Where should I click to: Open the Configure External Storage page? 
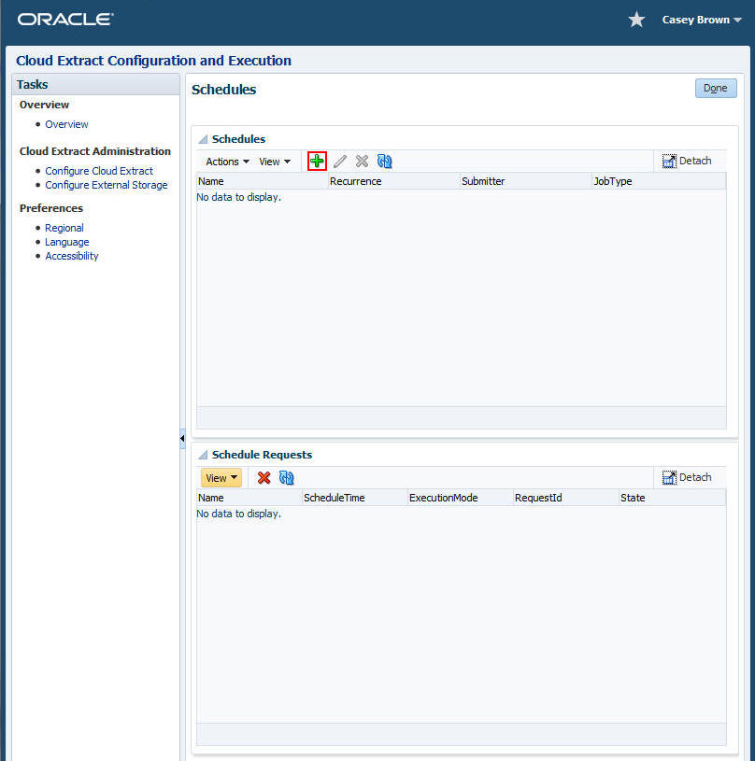tap(107, 185)
